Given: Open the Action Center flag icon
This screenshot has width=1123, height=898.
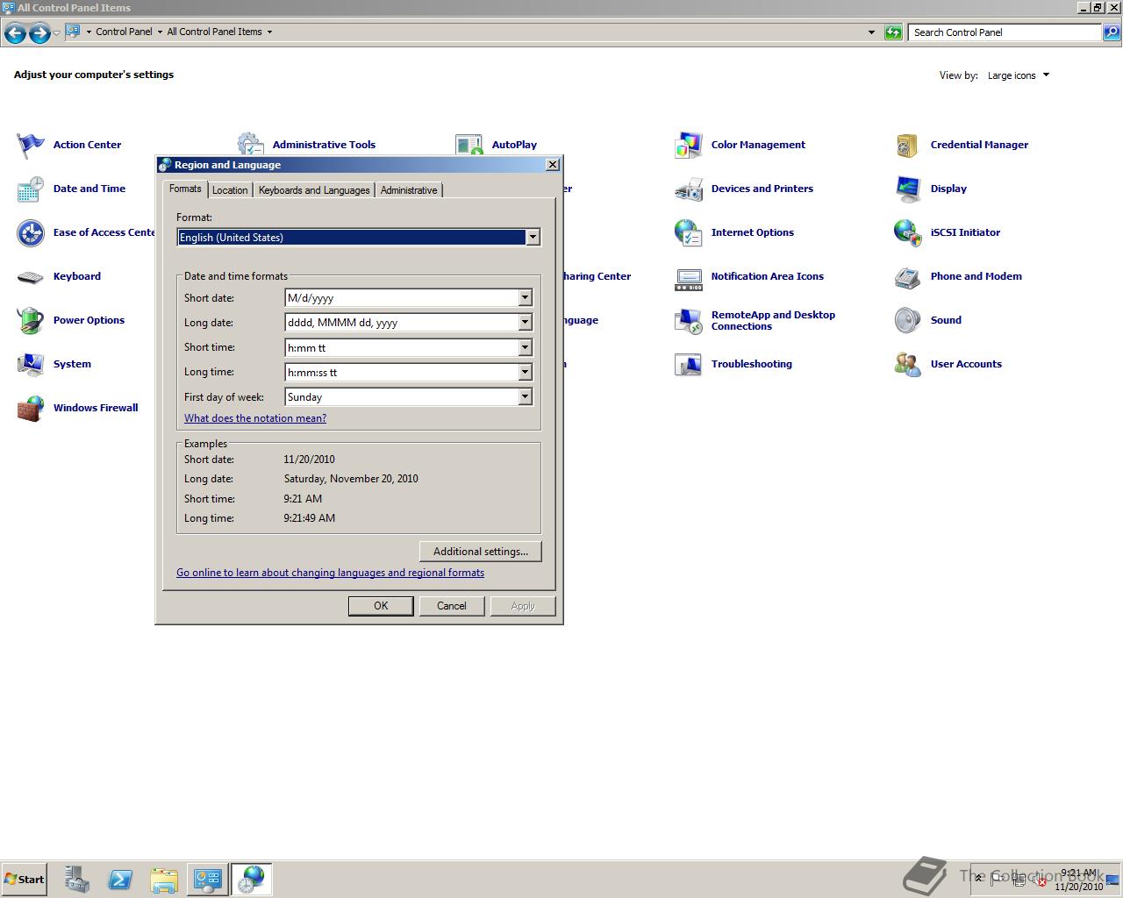Looking at the screenshot, I should click(31, 146).
